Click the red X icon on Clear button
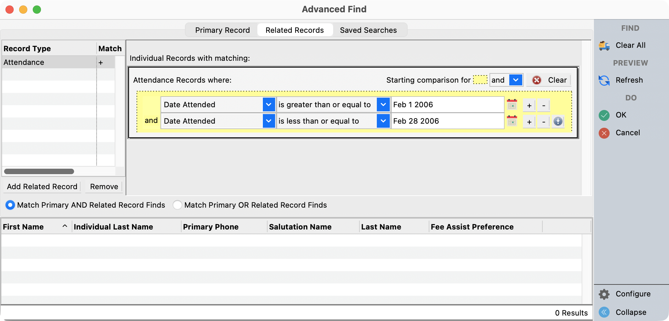Image resolution: width=669 pixels, height=321 pixels. [537, 80]
